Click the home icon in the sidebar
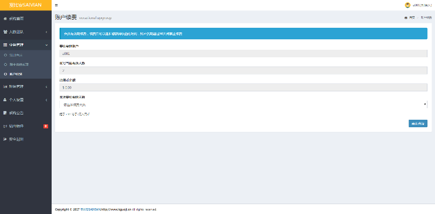 (x=5, y=19)
